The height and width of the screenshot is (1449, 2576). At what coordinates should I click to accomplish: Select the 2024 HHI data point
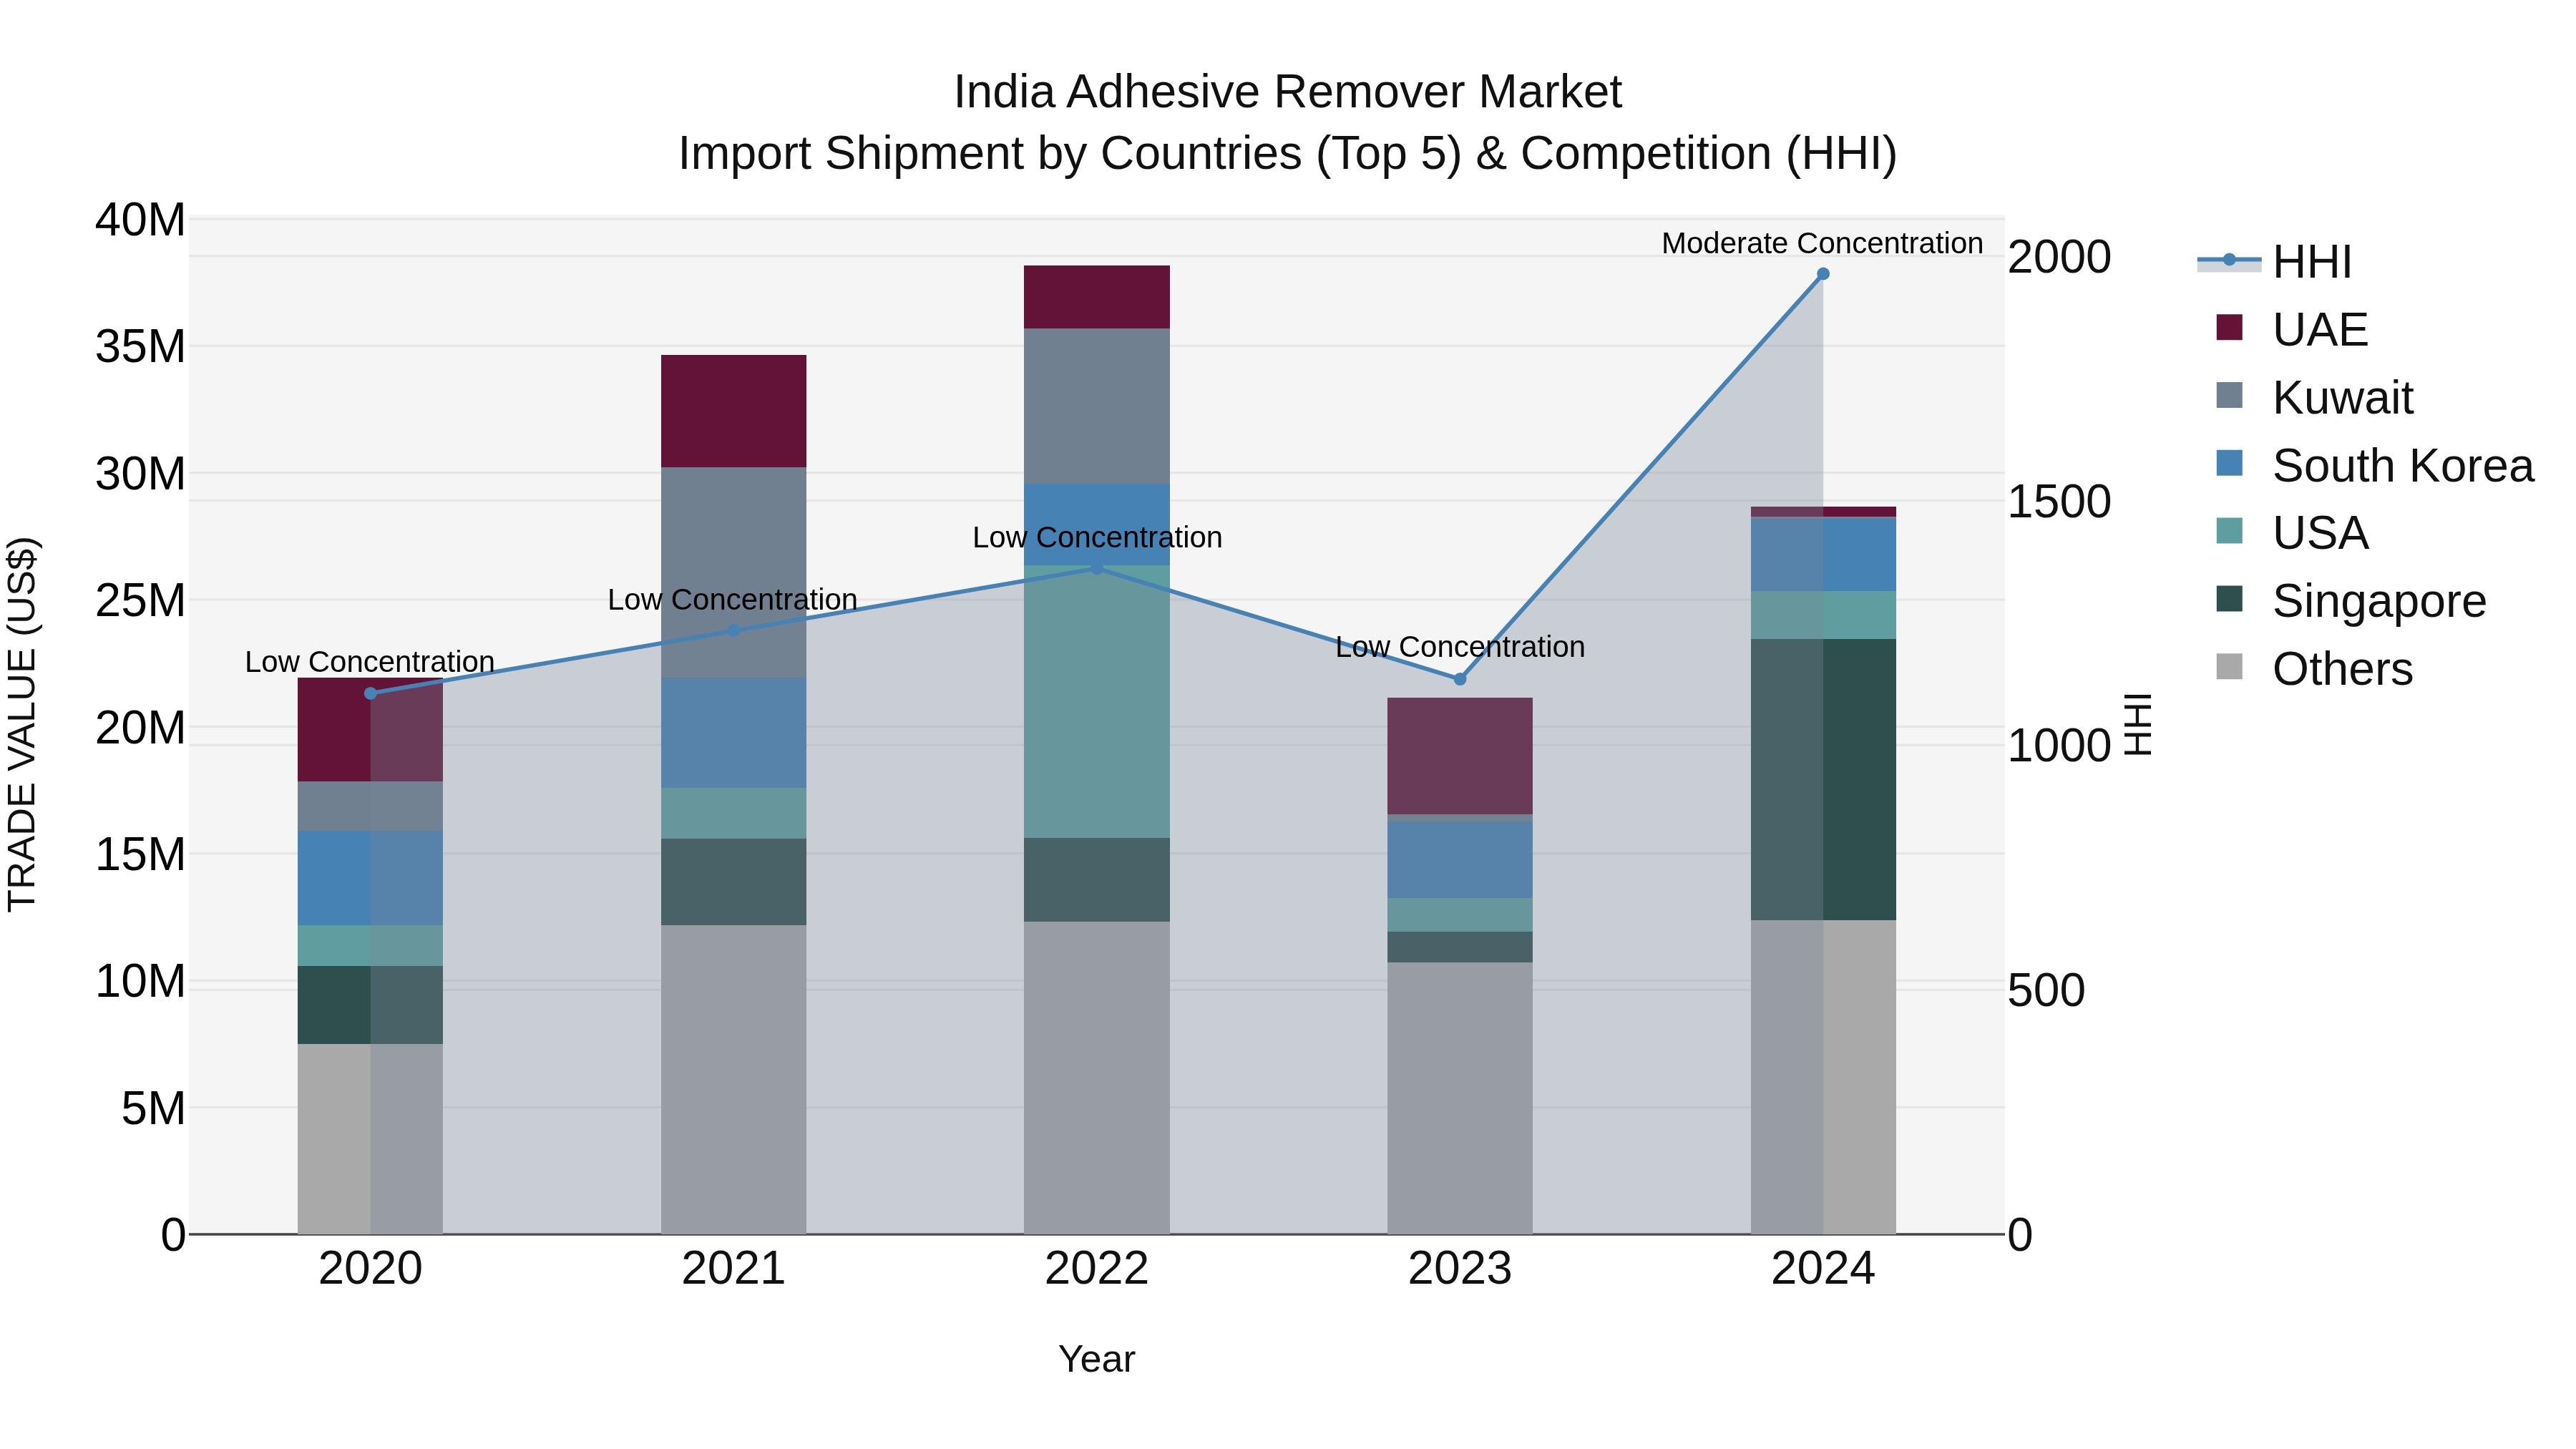(x=1822, y=274)
